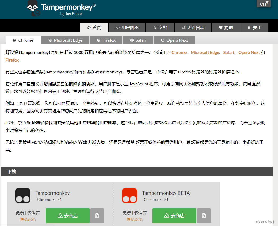
Task: Click the Safari compass icon in tab
Action: [132, 40]
